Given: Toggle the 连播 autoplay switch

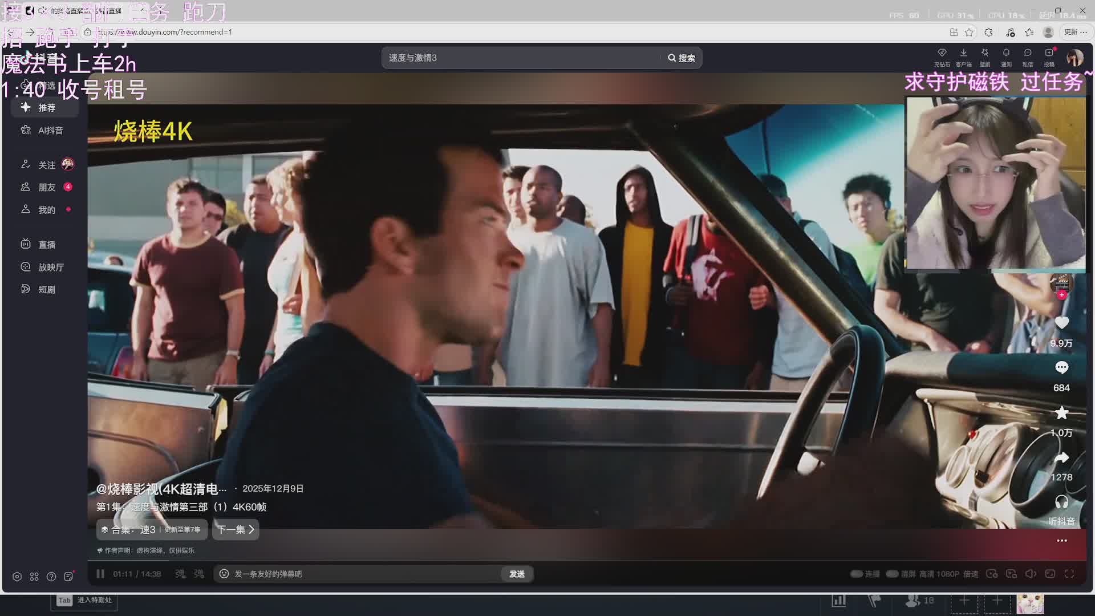Looking at the screenshot, I should (857, 574).
